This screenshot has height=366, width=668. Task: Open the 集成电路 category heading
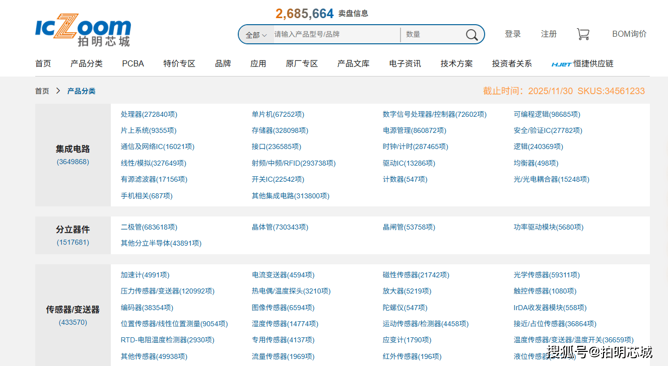tap(73, 149)
